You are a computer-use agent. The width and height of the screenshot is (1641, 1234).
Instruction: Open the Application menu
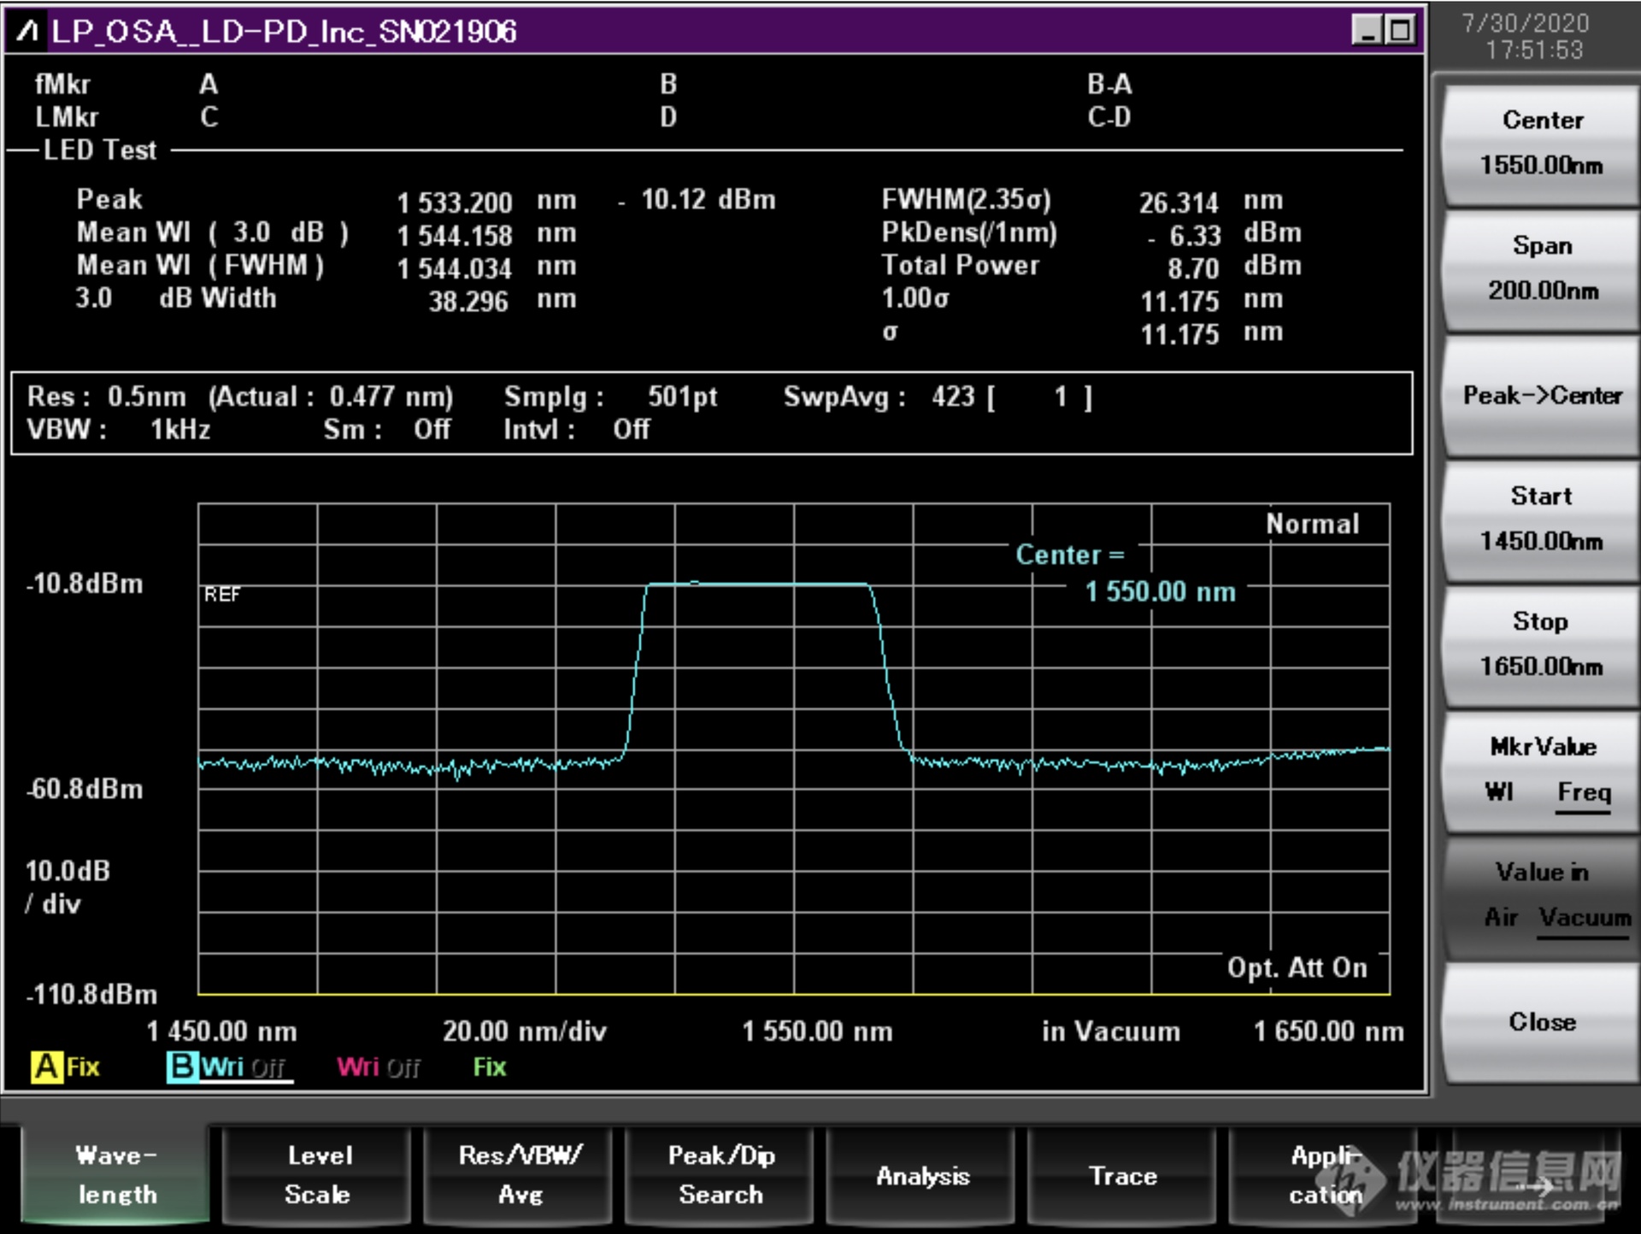[x=1324, y=1175]
